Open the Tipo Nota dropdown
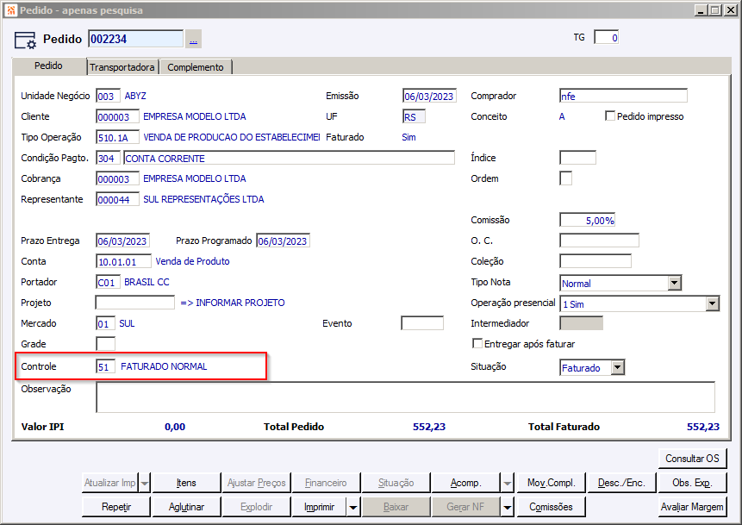This screenshot has width=742, height=525. click(x=675, y=283)
